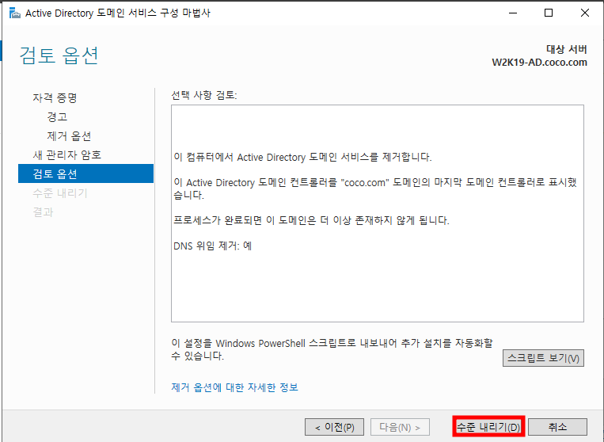Image resolution: width=604 pixels, height=442 pixels.
Task: Select the 제거 옵션 step
Action: 69,136
